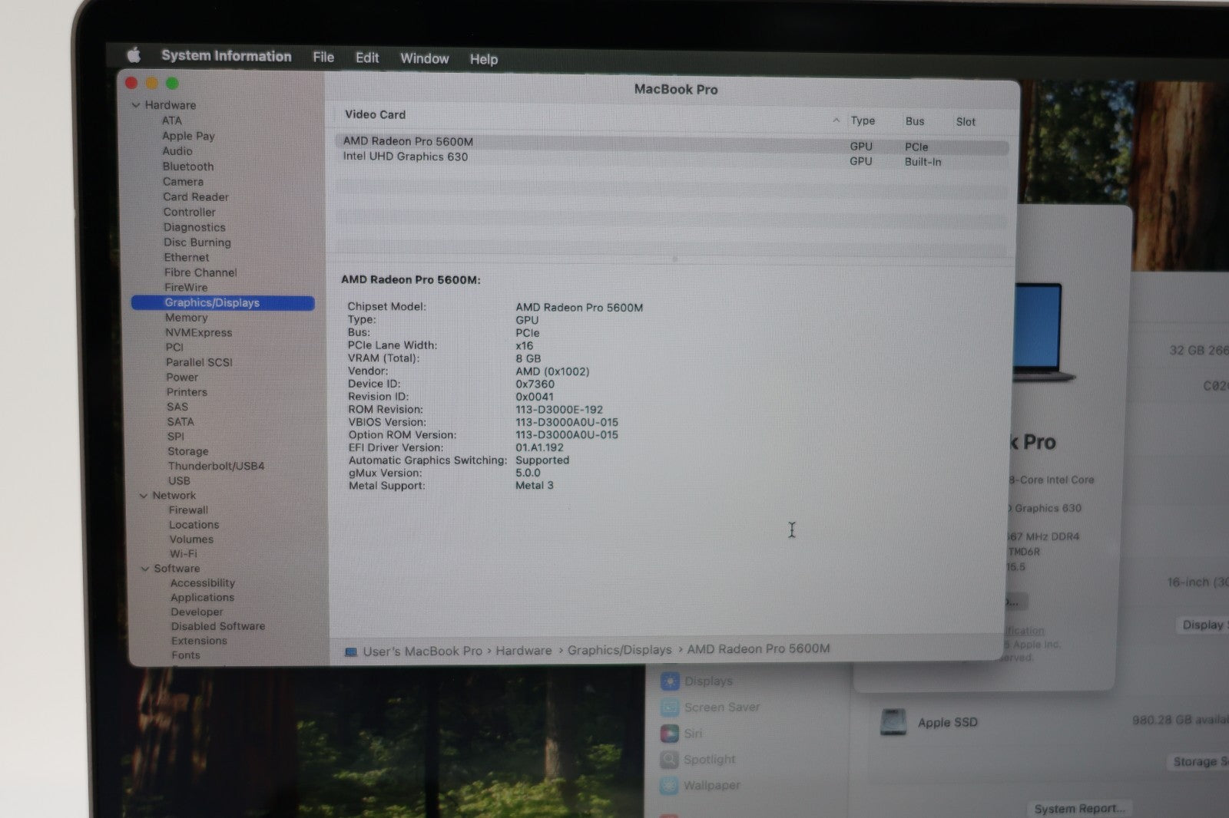
Task: Click Graphics/Displays in the path bar
Action: (x=620, y=650)
